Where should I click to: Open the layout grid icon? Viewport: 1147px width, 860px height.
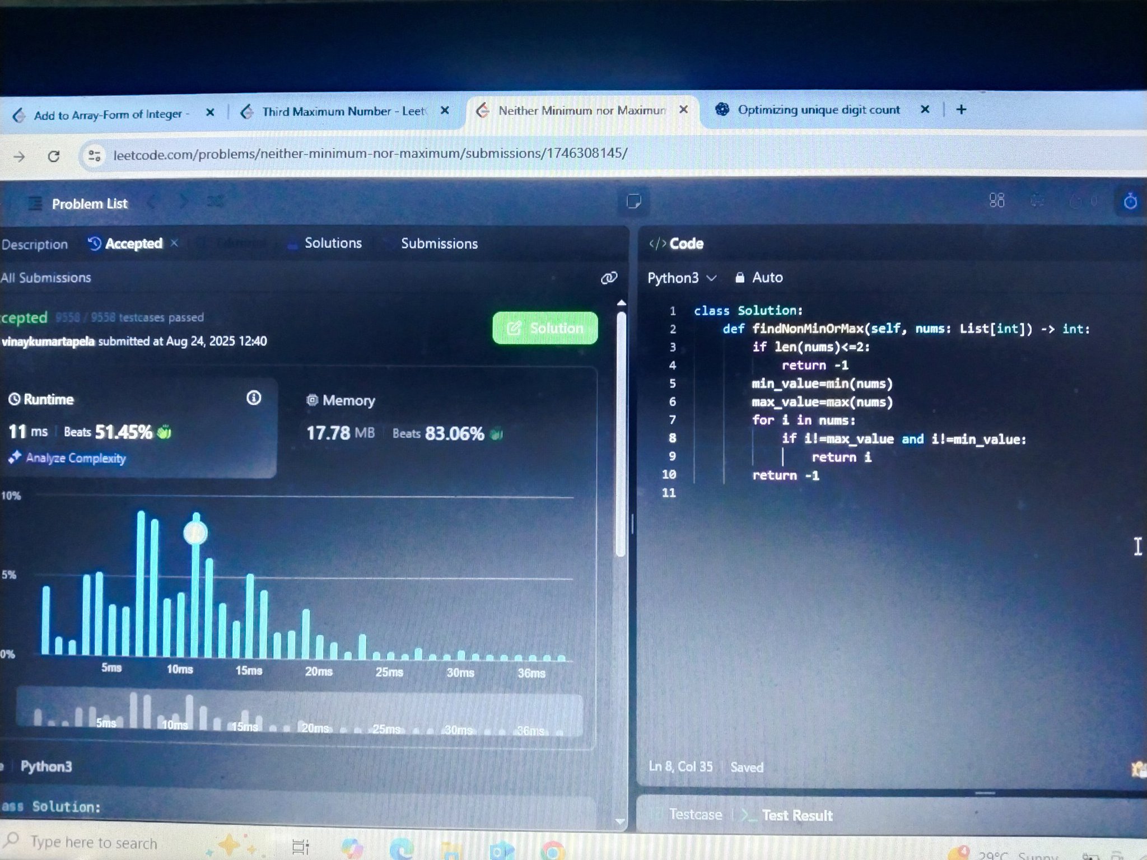(996, 200)
